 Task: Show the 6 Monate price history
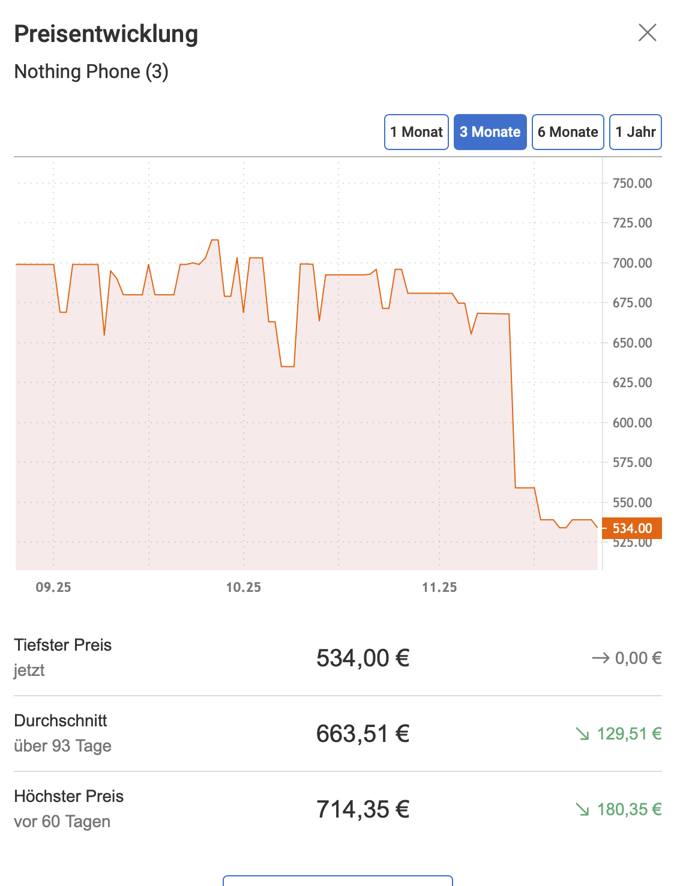tap(567, 132)
